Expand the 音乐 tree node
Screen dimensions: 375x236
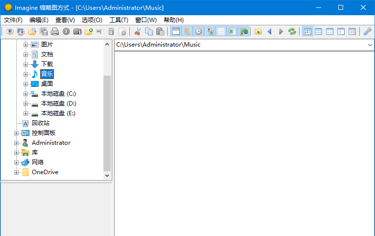25,74
